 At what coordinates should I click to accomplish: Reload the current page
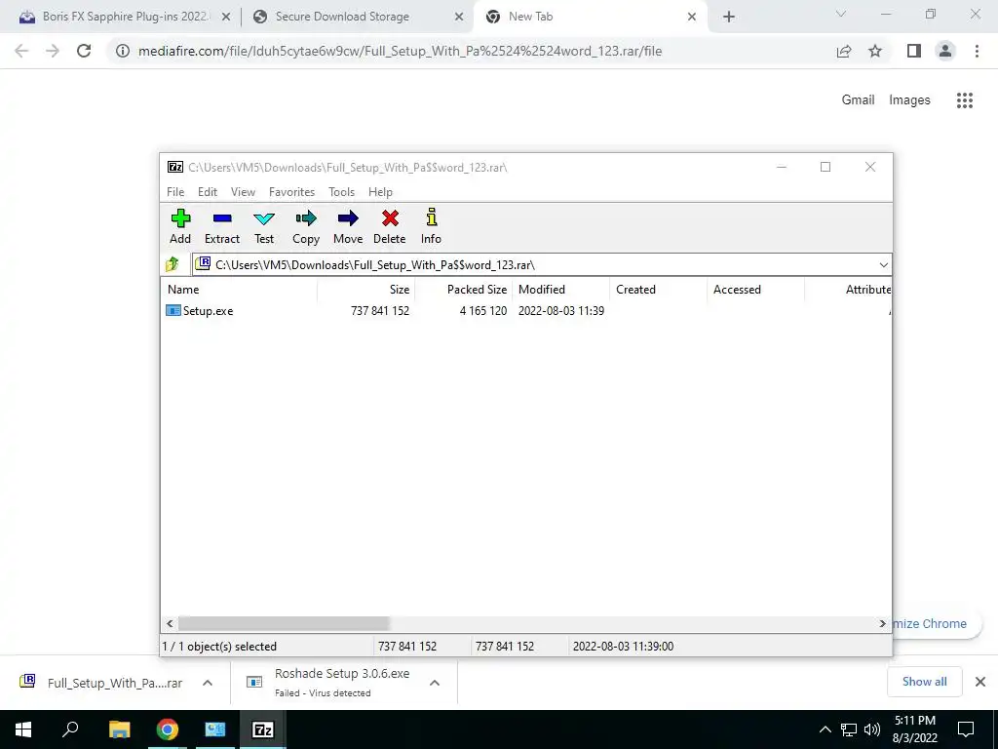click(x=84, y=51)
